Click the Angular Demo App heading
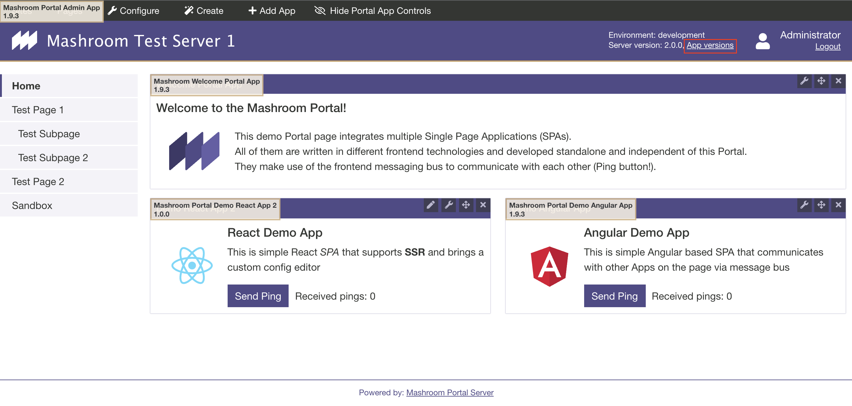The image size is (852, 406). [x=636, y=233]
